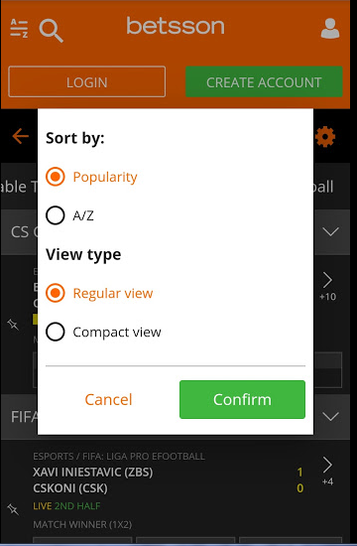The height and width of the screenshot is (546, 357).
Task: Click the CREATE ACCOUNT button
Action: (264, 81)
